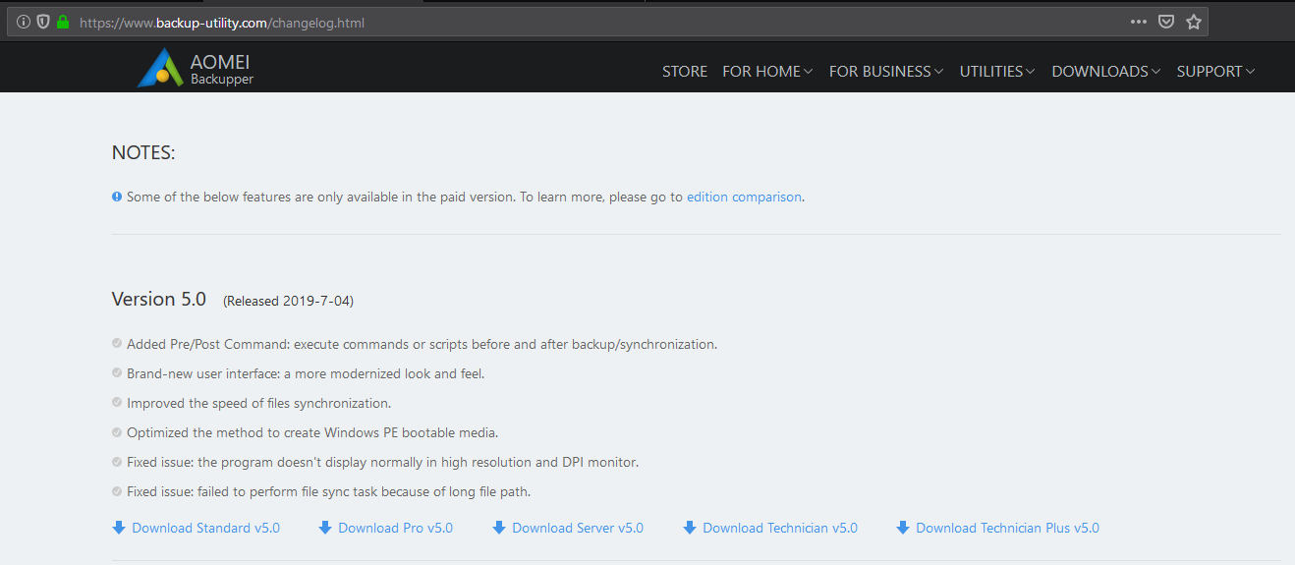This screenshot has height=565, width=1295.
Task: Go to the STORE menu item
Action: click(685, 71)
